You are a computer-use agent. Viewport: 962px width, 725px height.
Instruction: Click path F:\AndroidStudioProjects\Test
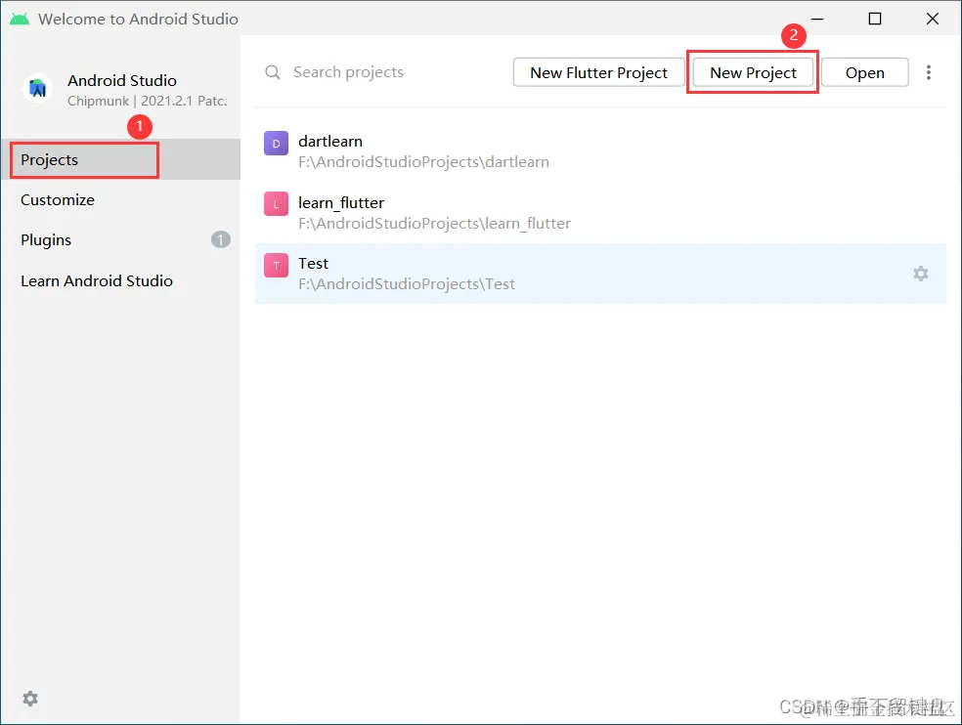coord(407,284)
